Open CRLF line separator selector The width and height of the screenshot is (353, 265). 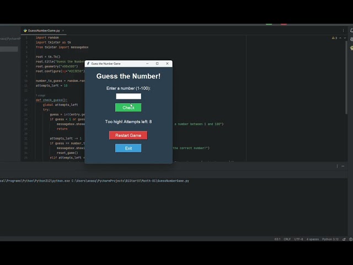pyautogui.click(x=287, y=239)
